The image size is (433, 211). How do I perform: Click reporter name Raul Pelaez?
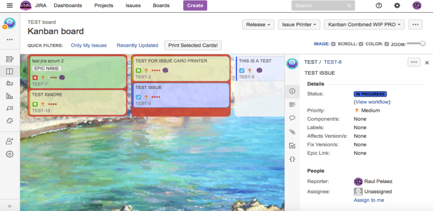point(379,182)
